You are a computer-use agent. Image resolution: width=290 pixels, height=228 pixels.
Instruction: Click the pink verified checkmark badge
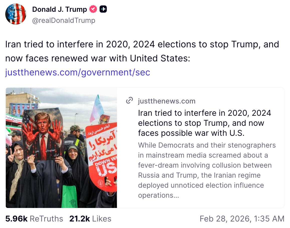[x=93, y=9]
